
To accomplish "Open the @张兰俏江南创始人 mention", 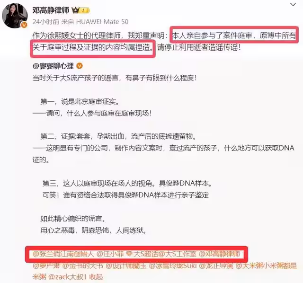I will (63, 254).
